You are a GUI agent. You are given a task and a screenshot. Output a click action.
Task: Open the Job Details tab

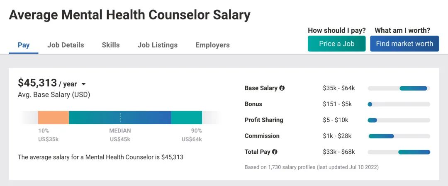pos(66,45)
